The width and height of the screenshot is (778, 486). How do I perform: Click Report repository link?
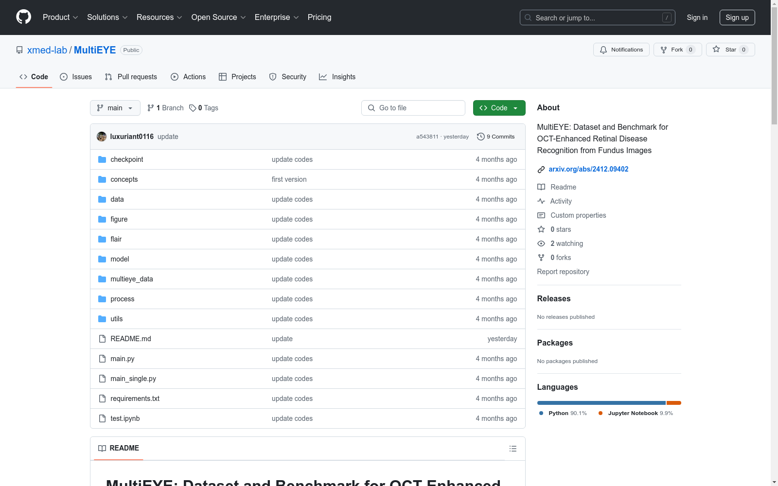[563, 272]
